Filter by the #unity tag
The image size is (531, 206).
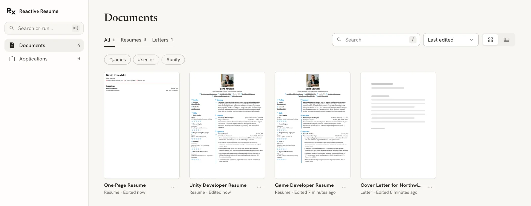[173, 60]
